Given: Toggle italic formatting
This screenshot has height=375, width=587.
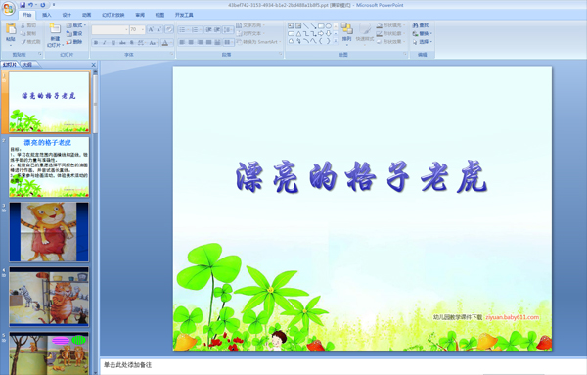Looking at the screenshot, I should (x=105, y=43).
